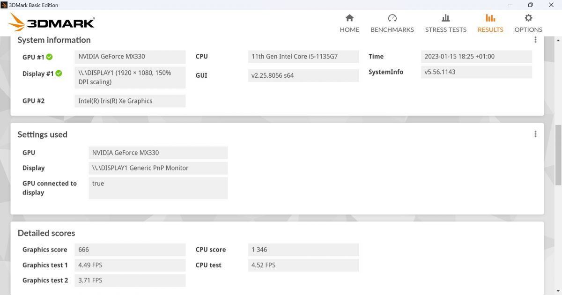Click the 3DMark logo
Screen dimensions: 562x295
coord(52,22)
